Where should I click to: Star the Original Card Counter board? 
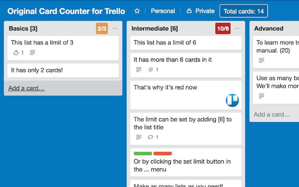coord(137,11)
